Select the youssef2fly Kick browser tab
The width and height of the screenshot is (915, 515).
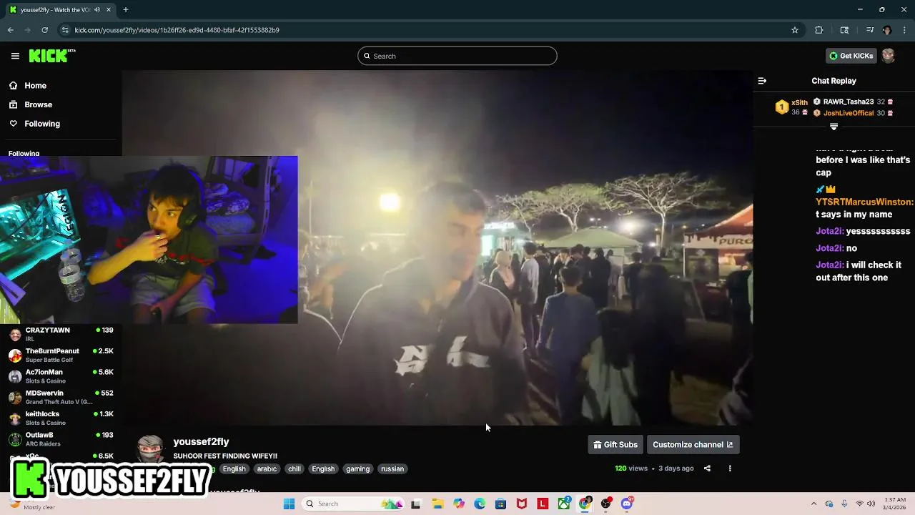[60, 10]
